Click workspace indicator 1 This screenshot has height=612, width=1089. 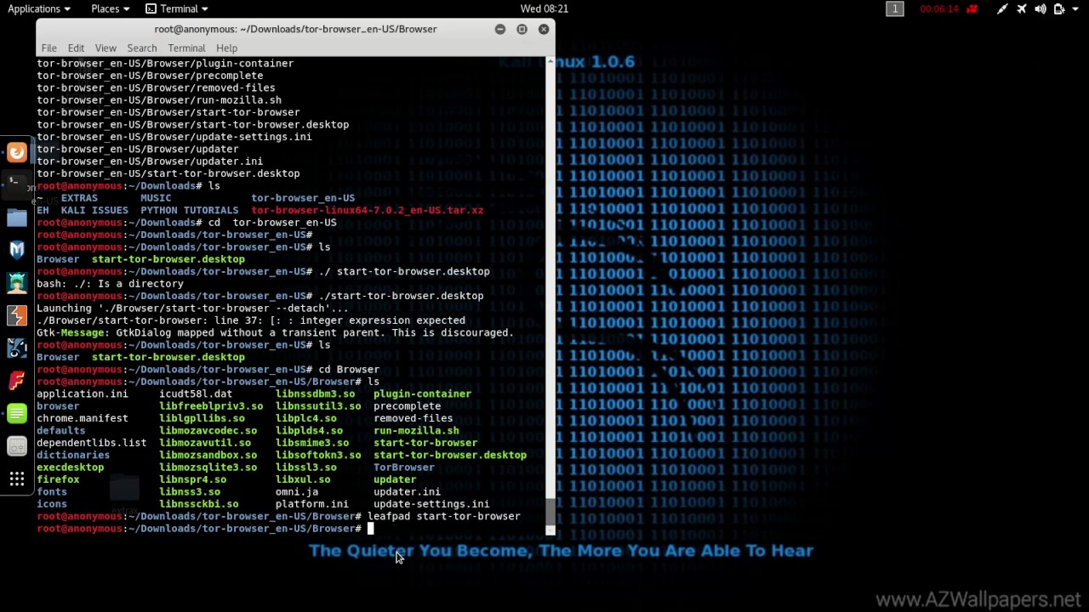tap(894, 8)
